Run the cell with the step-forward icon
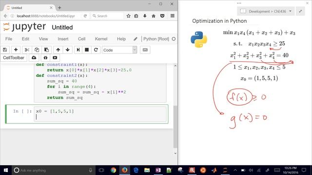Image resolution: width=312 pixels, height=175 pixels. [x=78, y=50]
